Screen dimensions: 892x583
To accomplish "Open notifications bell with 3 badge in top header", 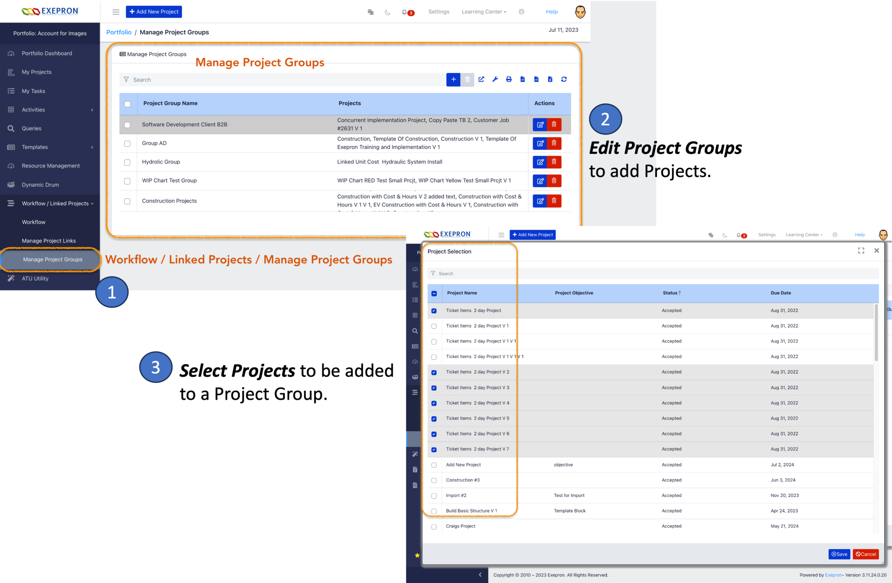I will click(x=408, y=12).
